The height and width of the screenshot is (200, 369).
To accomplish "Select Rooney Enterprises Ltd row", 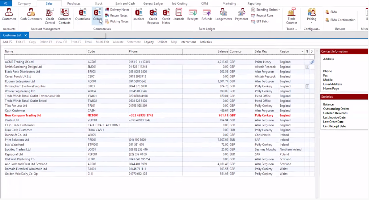I will click(x=159, y=81).
